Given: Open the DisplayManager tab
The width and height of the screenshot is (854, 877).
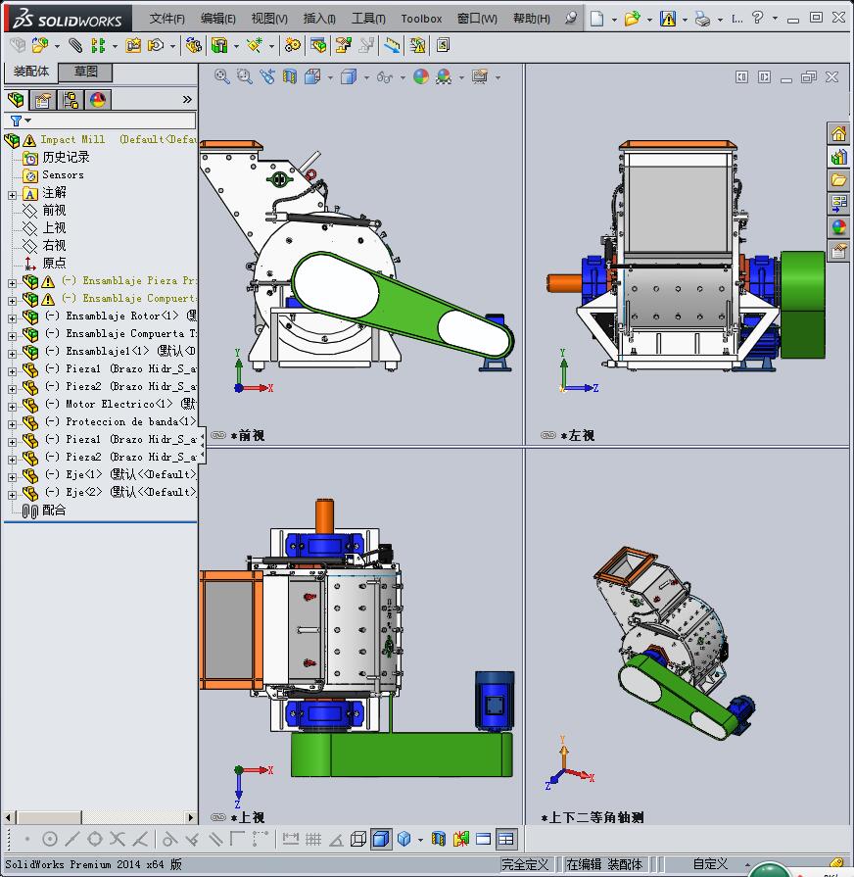Looking at the screenshot, I should 98,100.
